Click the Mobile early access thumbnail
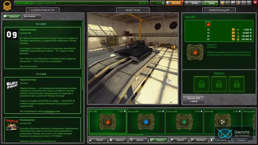 point(12,124)
